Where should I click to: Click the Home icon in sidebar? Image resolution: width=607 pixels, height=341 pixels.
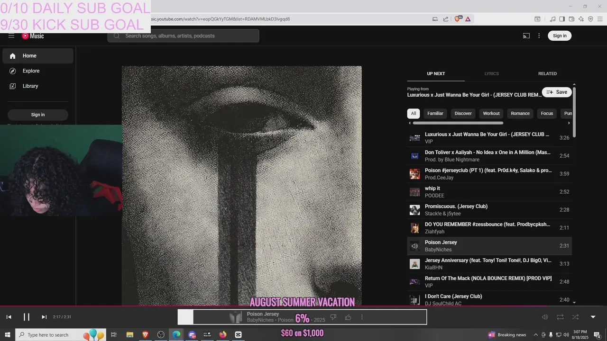[13, 56]
